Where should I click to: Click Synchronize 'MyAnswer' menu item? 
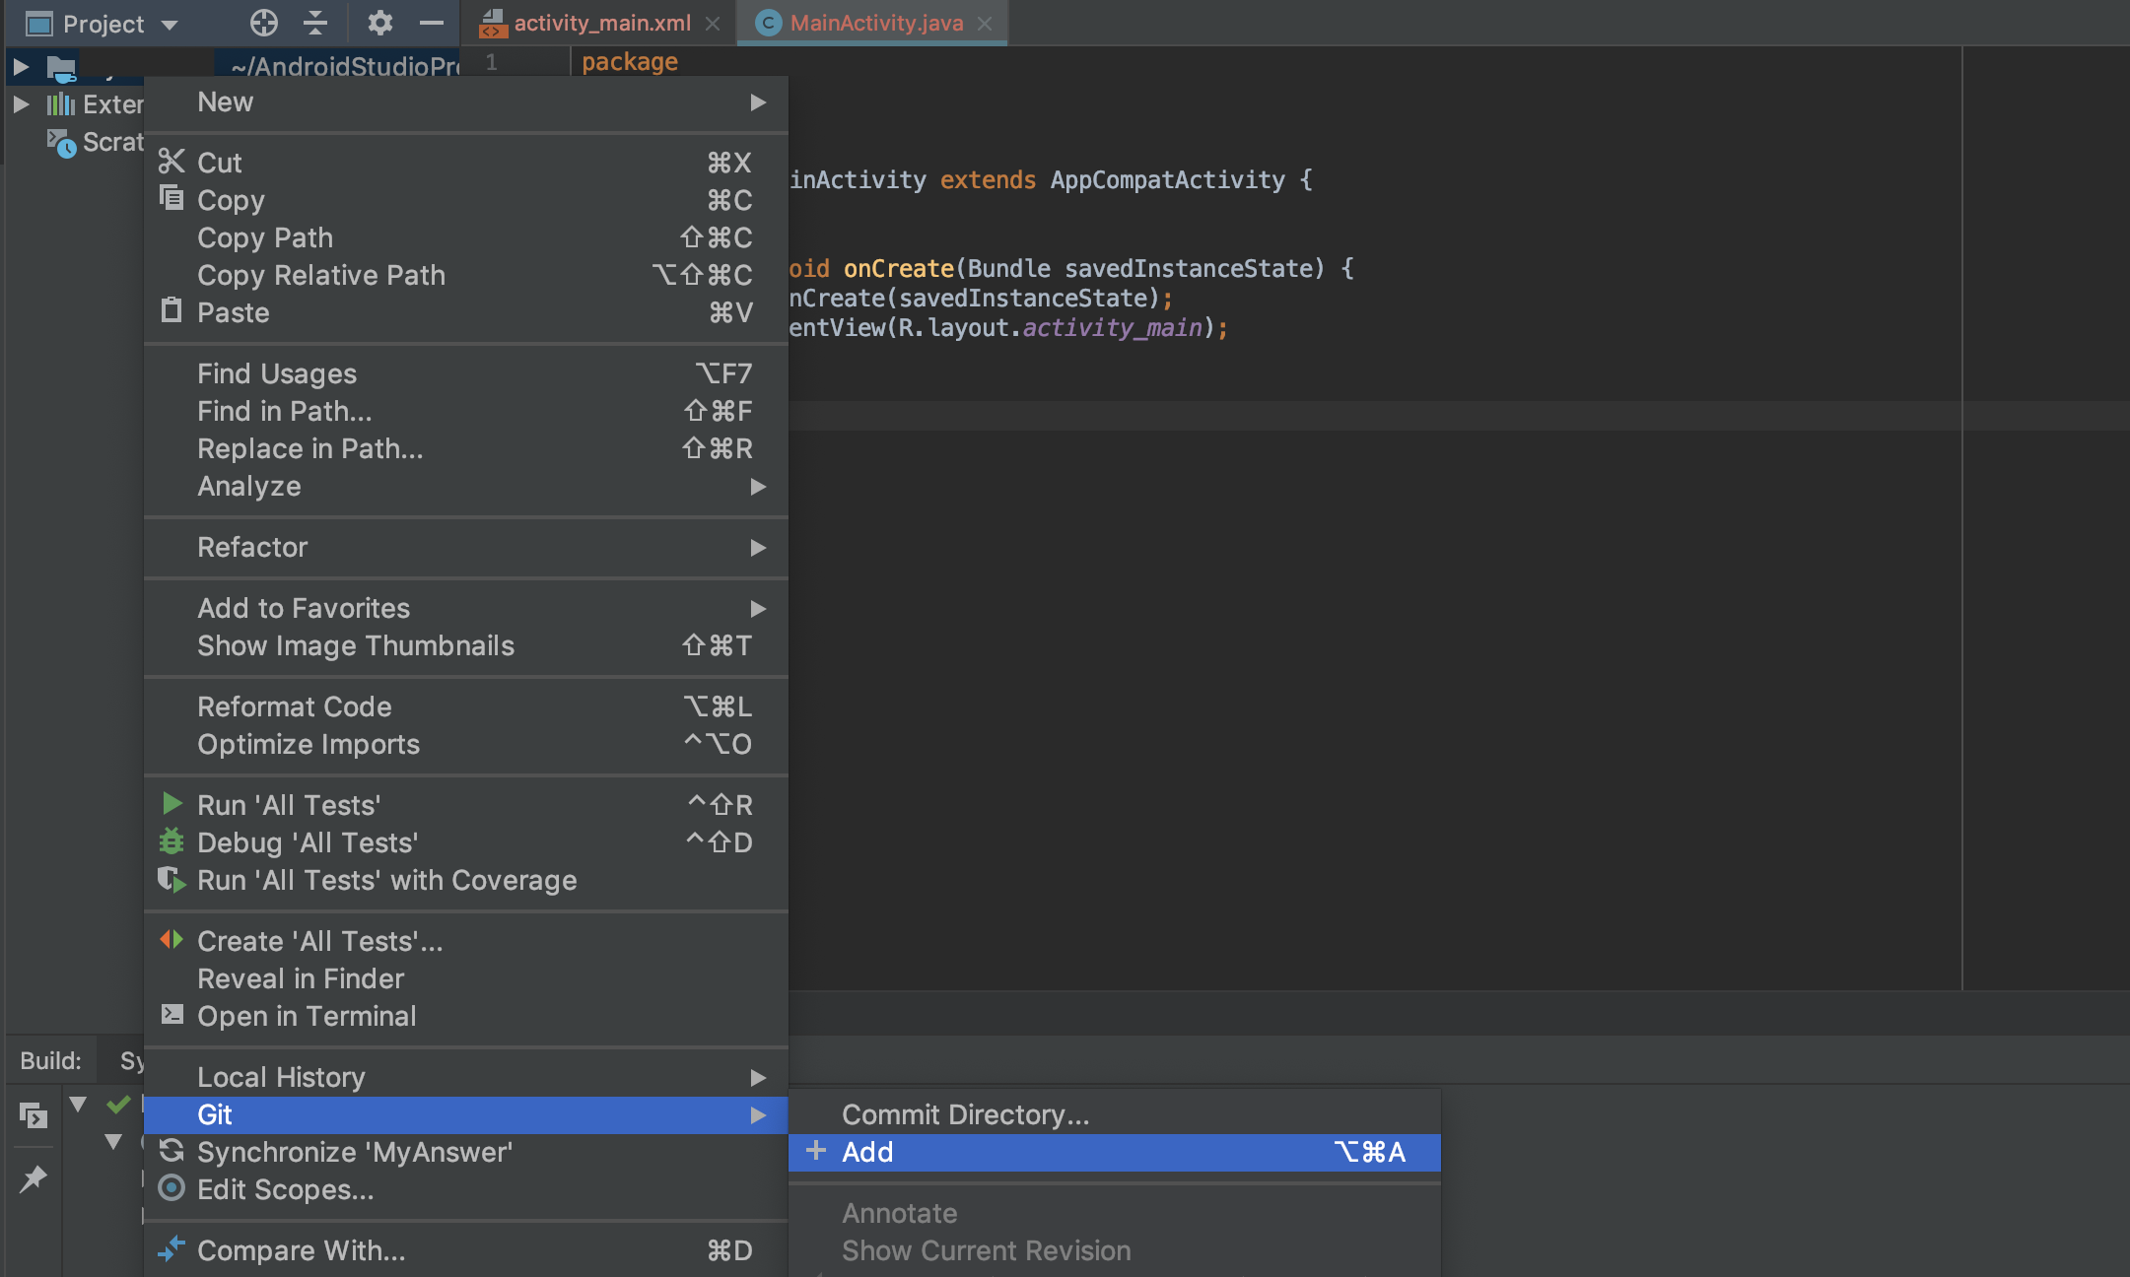355,1152
